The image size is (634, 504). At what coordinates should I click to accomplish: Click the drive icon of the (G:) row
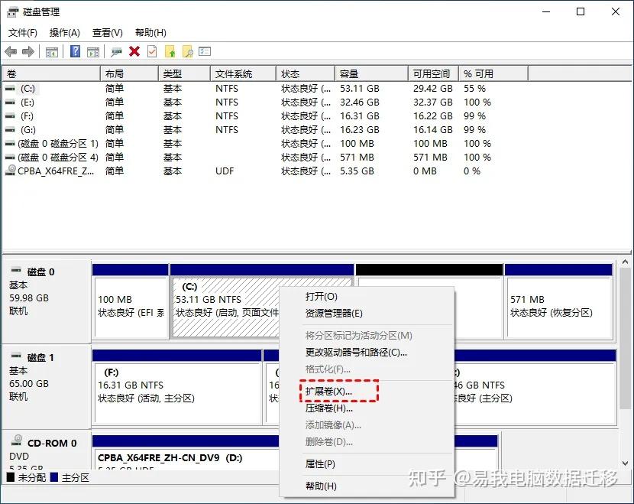[10, 129]
